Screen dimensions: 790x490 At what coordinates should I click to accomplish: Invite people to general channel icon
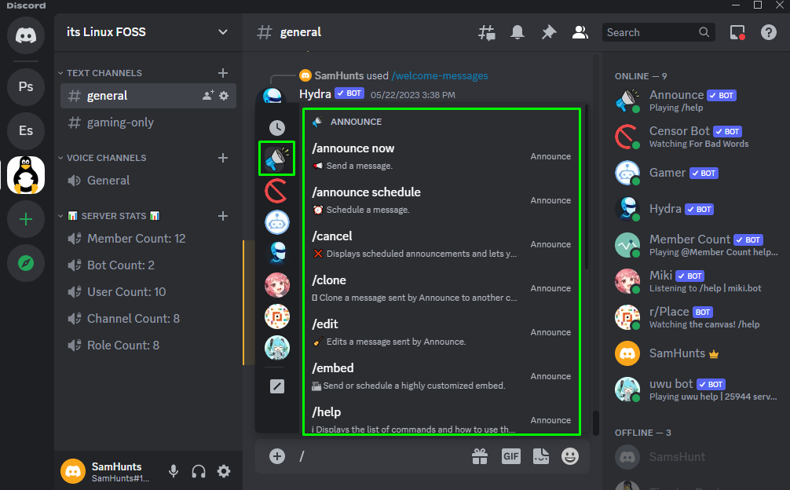coord(208,95)
